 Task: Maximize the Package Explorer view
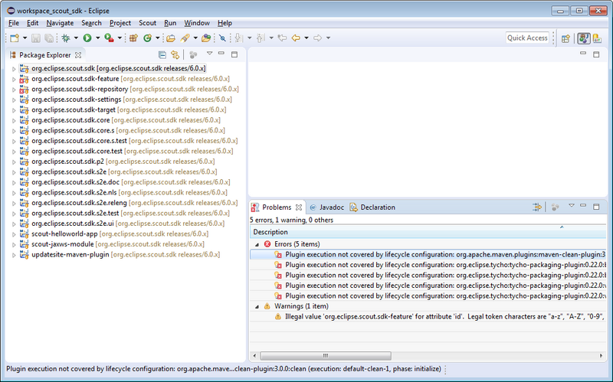[x=234, y=54]
